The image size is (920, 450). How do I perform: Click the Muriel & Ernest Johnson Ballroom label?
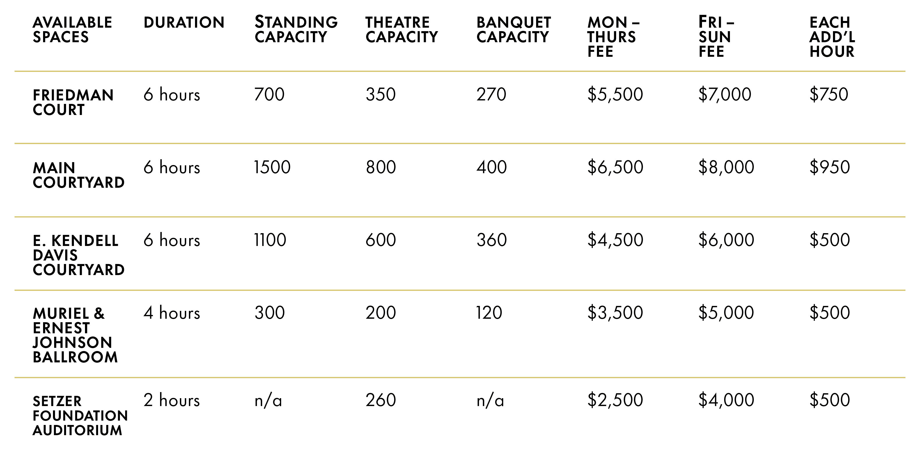tap(75, 335)
